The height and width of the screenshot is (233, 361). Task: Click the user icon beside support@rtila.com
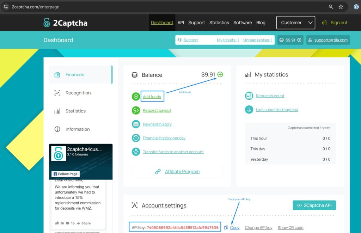click(x=310, y=40)
